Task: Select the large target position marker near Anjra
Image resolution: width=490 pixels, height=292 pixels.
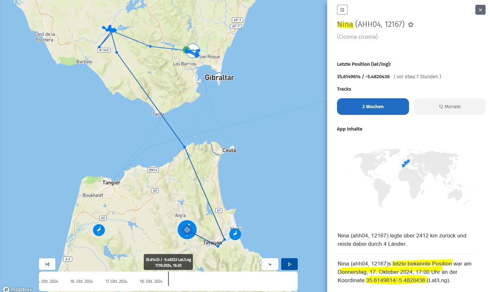Action: coord(187,230)
